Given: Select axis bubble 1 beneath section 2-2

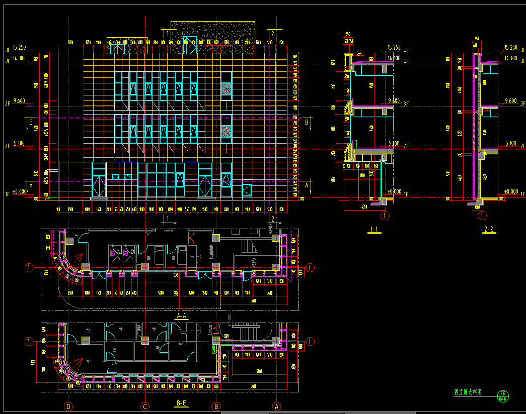Looking at the screenshot, I should tap(482, 216).
